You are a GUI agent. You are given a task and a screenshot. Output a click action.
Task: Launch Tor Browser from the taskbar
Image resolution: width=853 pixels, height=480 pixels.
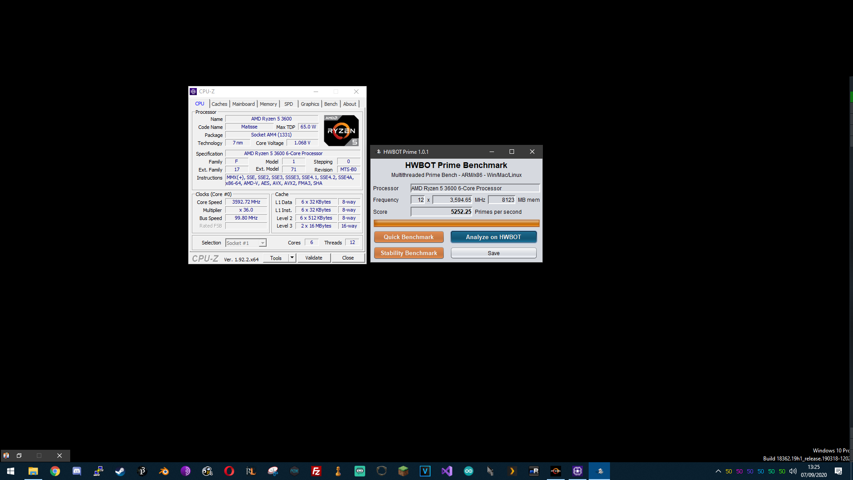185,471
